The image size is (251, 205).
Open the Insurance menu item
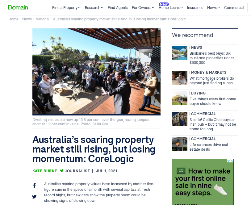tap(195, 8)
